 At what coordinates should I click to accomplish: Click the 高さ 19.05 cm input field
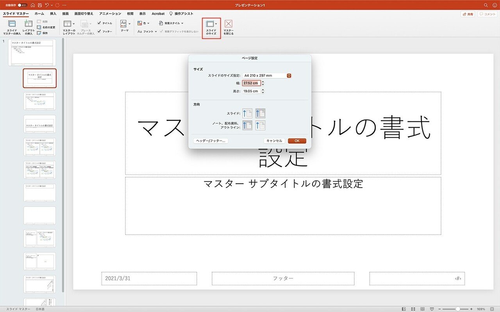[x=251, y=91]
